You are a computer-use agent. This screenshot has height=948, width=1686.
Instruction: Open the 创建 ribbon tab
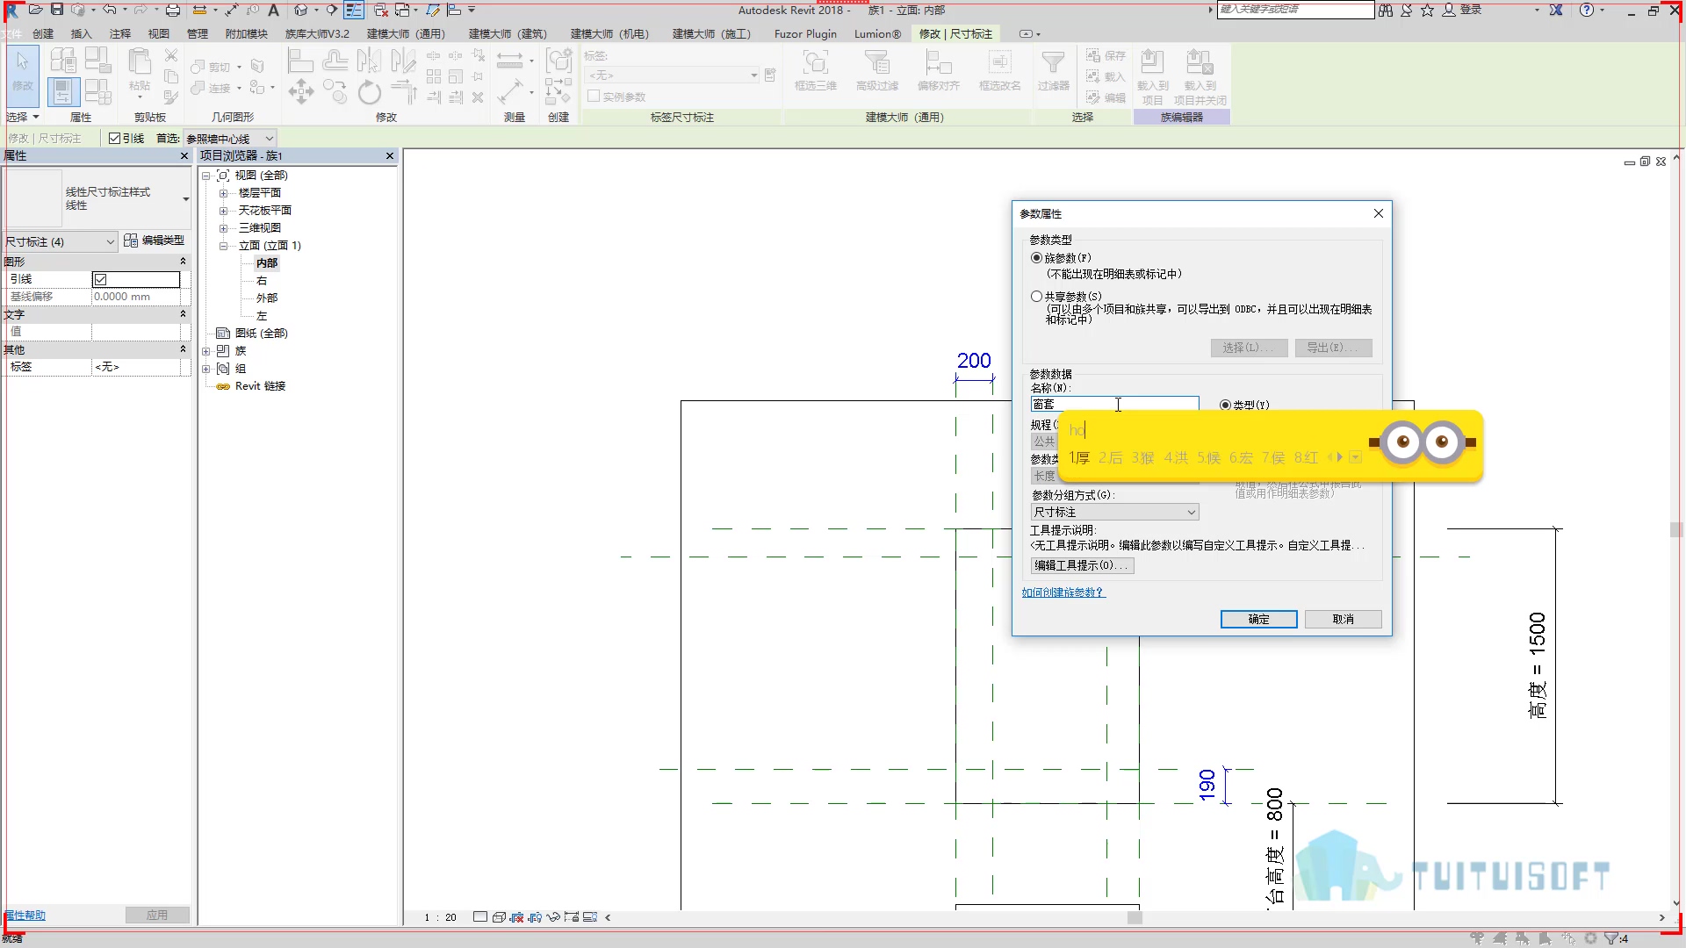[43, 33]
